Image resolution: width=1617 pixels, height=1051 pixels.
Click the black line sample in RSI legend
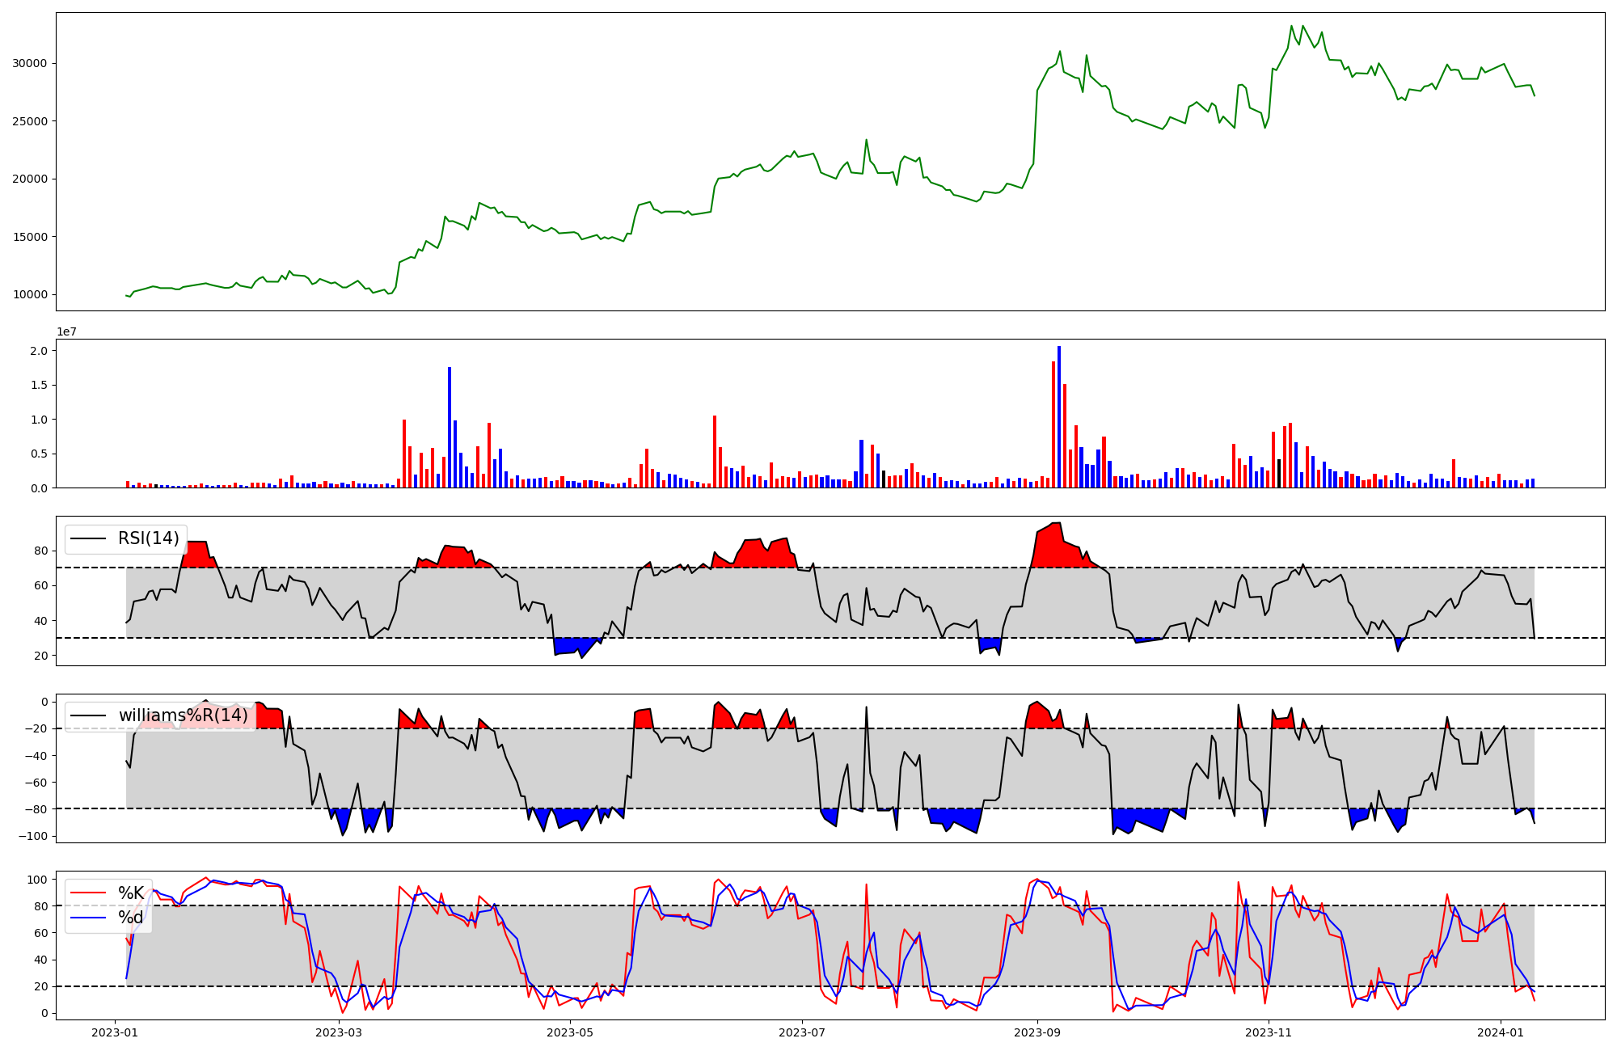88,538
